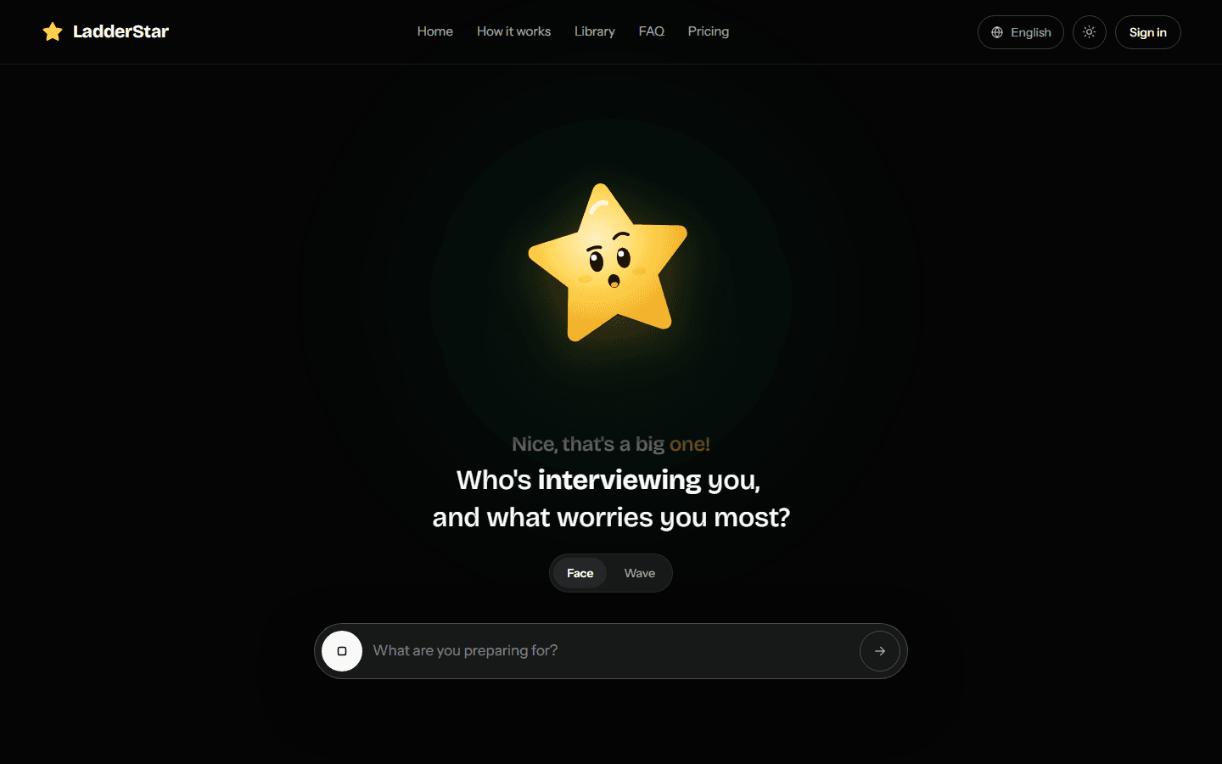Select the Face mode
This screenshot has height=764, width=1222.
[580, 573]
